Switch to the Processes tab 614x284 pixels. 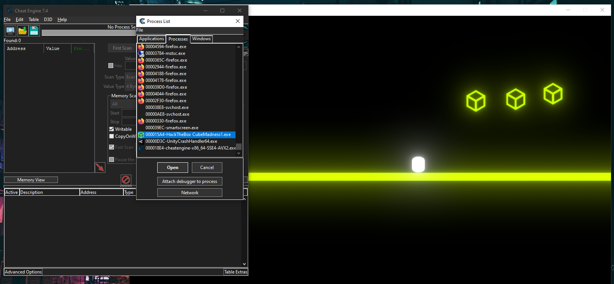point(178,39)
